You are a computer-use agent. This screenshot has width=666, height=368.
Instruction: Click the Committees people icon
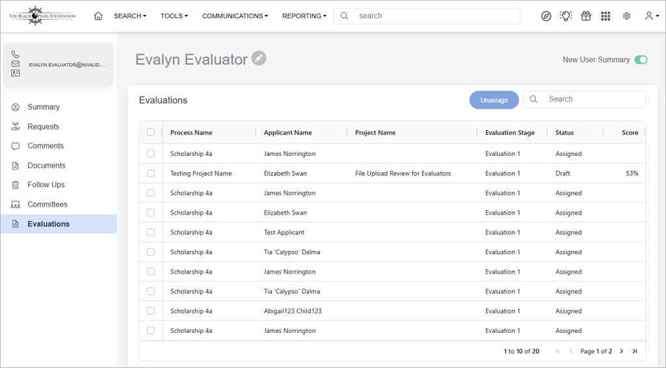click(x=16, y=205)
